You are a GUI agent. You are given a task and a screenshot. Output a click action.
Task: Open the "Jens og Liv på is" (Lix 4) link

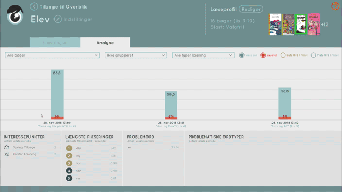coord(57,126)
